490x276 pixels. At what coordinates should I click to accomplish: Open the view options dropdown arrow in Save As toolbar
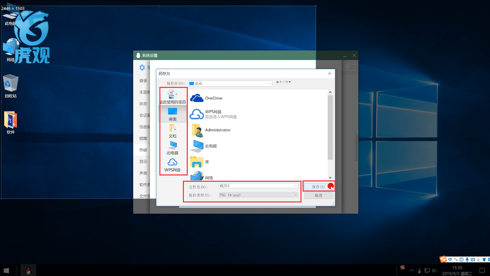pyautogui.click(x=290, y=82)
